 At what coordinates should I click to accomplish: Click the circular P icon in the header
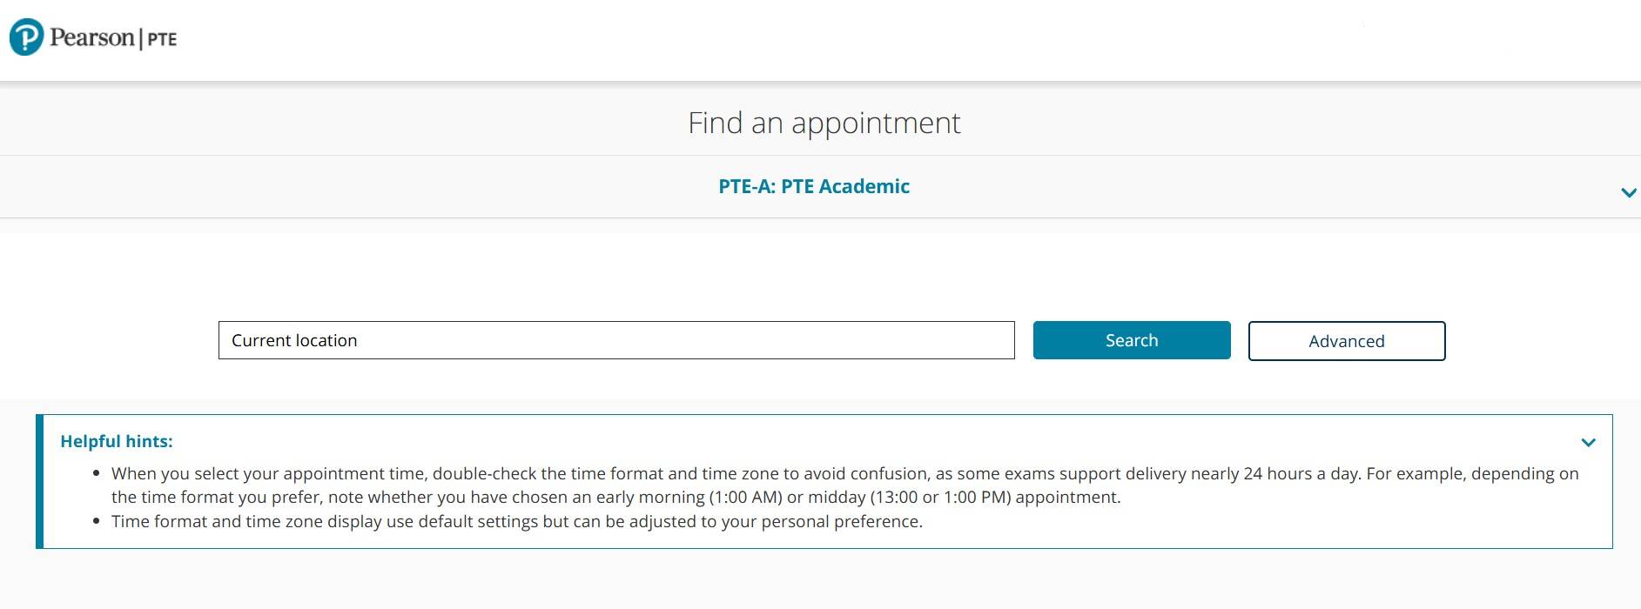coord(26,37)
